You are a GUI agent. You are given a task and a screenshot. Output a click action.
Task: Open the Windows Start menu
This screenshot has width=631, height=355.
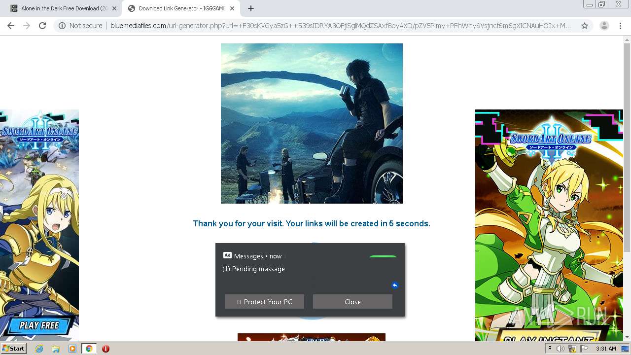[x=14, y=348]
